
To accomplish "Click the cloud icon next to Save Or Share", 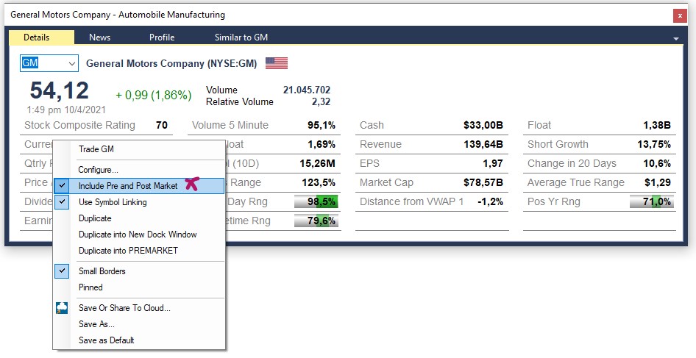I will pos(63,308).
